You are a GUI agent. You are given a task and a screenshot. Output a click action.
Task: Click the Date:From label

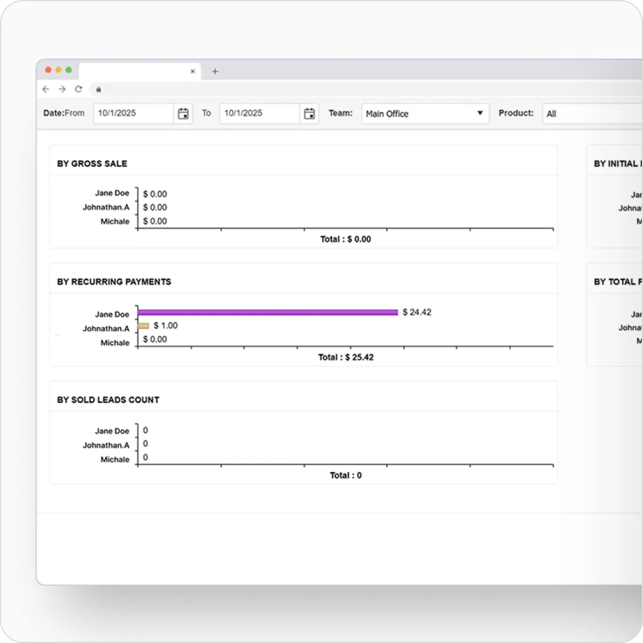(64, 113)
